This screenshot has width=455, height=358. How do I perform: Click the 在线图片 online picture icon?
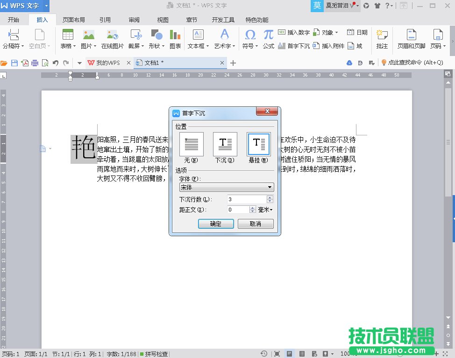(112, 35)
